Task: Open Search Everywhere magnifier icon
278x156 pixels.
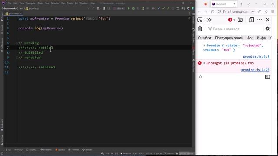Action: click(x=183, y=8)
